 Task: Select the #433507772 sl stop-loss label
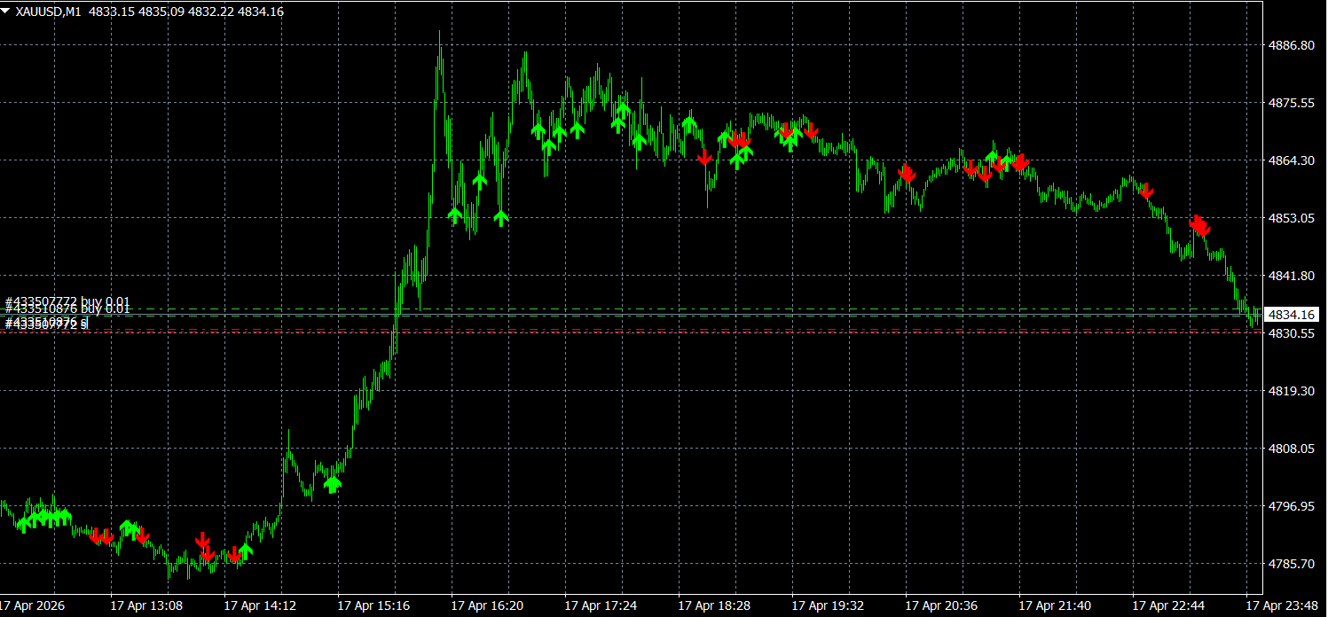point(47,325)
